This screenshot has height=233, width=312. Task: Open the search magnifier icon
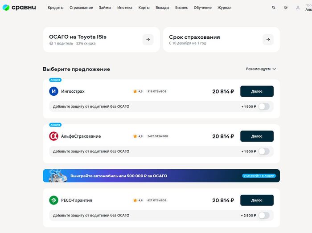pos(274,8)
